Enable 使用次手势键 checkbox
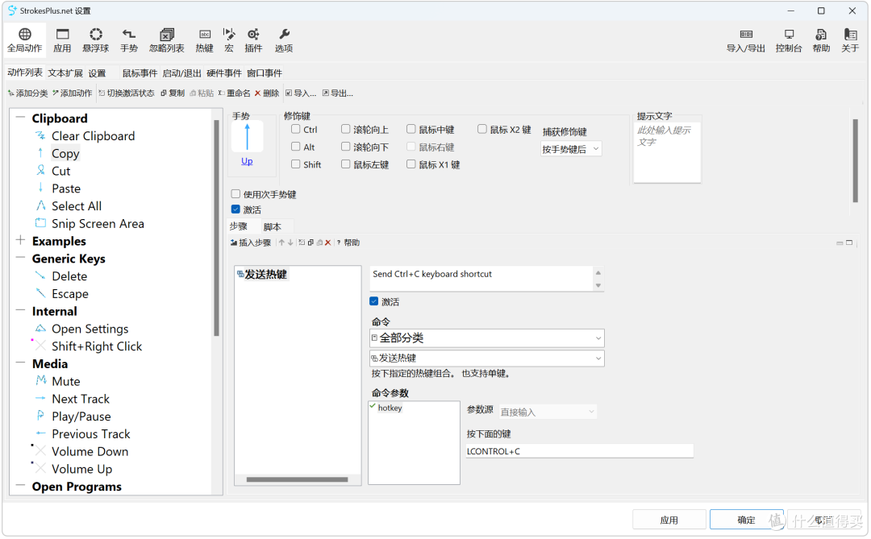Screen dimensions: 871x539 (235, 193)
